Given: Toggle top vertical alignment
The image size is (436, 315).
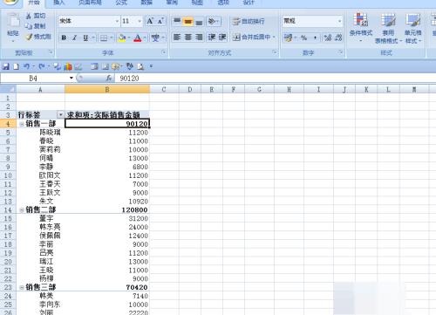Looking at the screenshot, I should pos(177,21).
